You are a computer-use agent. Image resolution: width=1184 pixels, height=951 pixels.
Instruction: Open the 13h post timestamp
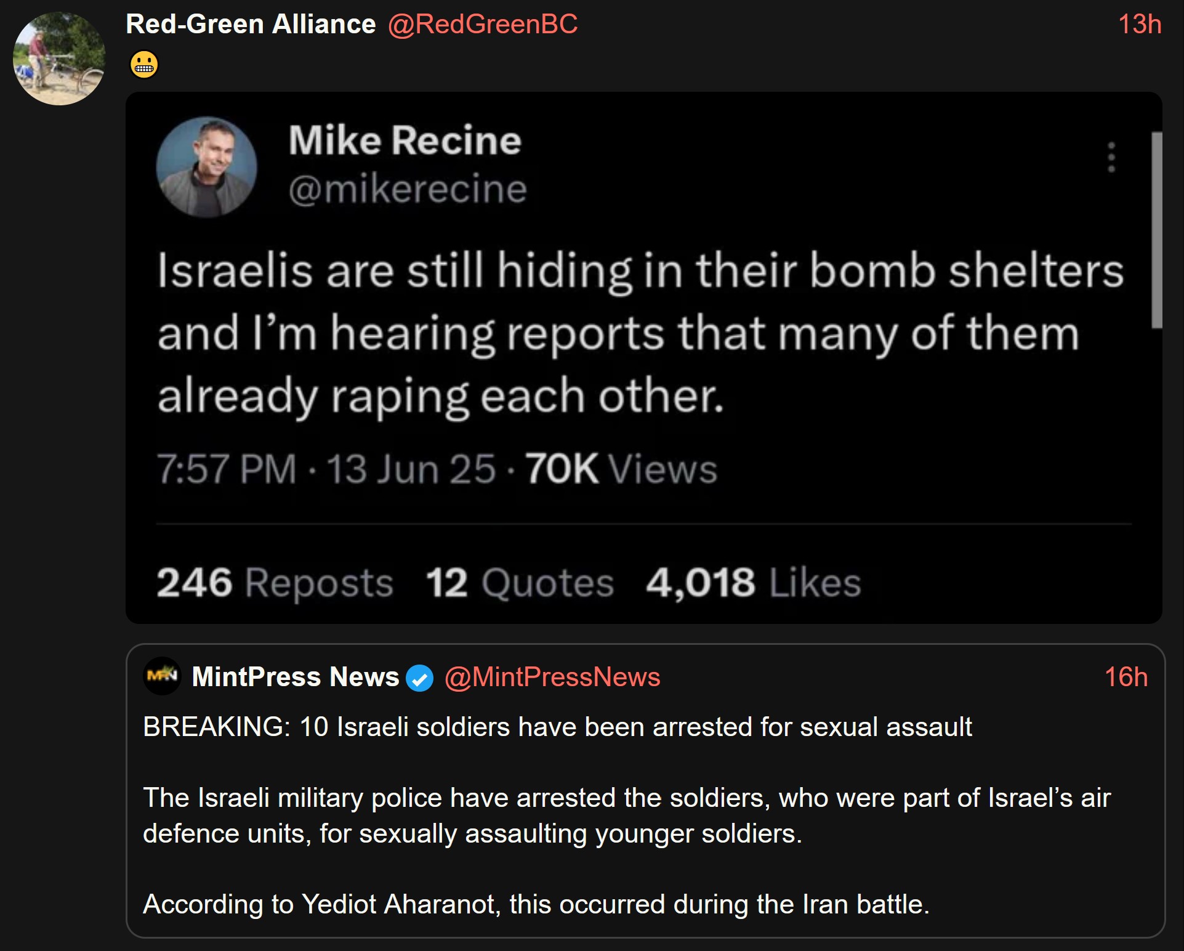1140,25
